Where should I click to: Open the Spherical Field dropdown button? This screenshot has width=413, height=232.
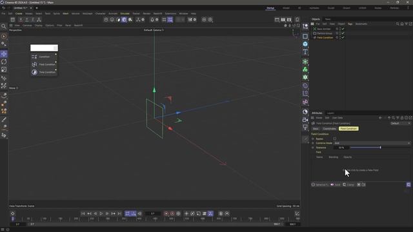pos(320,185)
